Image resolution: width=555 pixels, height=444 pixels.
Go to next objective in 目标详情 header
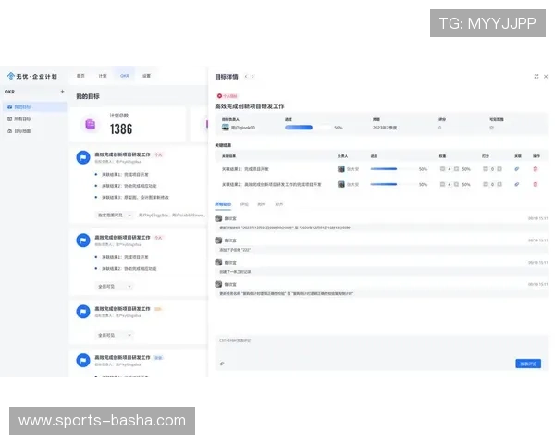click(253, 76)
